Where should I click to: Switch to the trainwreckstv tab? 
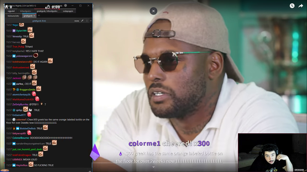[13, 16]
